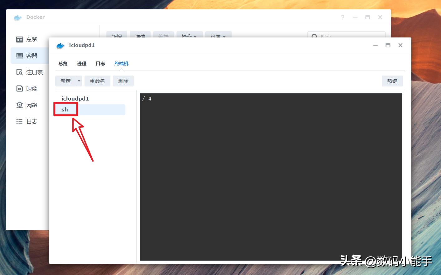Viewport: 441px width, 275px height.
Task: Expand the 新增 button dropdown arrow
Action: [79, 81]
